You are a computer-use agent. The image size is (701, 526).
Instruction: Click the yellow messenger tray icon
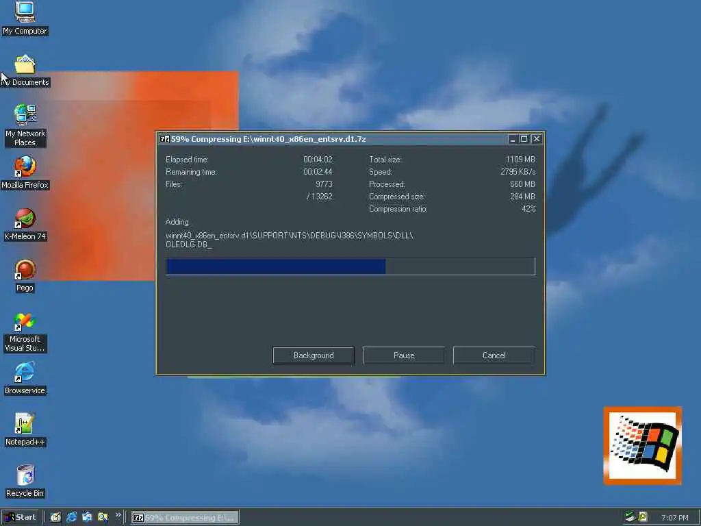643,517
